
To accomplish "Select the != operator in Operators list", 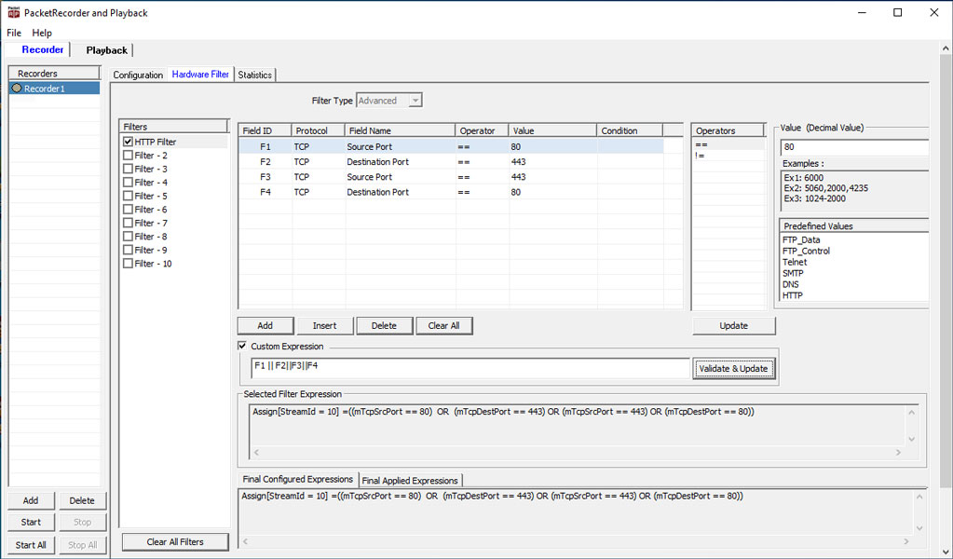I will pyautogui.click(x=728, y=156).
